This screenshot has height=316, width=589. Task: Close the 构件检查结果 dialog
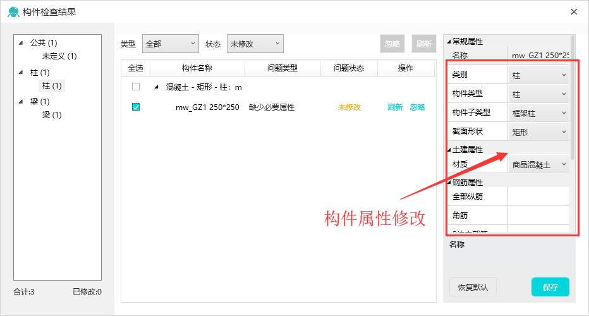pos(574,12)
